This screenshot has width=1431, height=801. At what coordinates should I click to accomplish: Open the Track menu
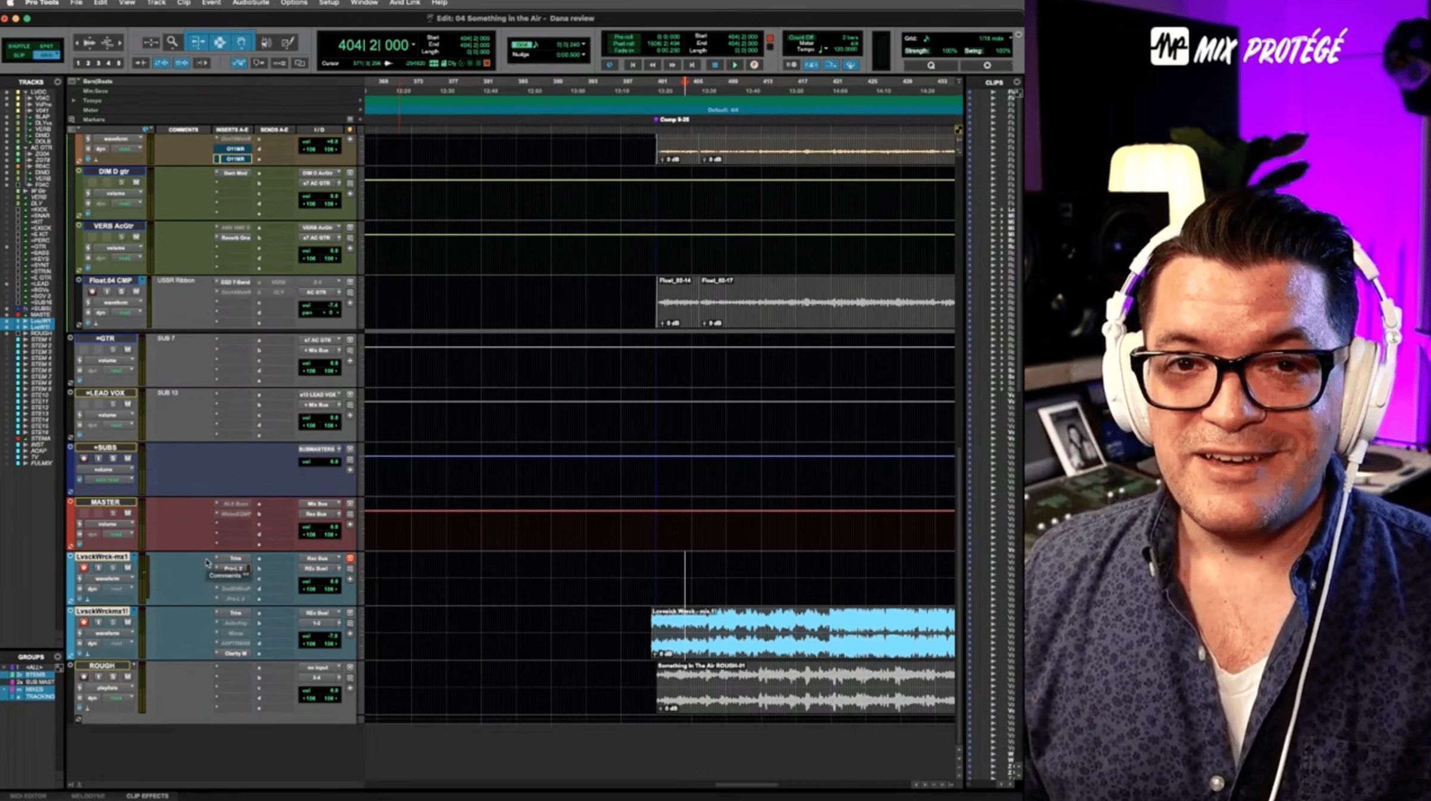[156, 3]
